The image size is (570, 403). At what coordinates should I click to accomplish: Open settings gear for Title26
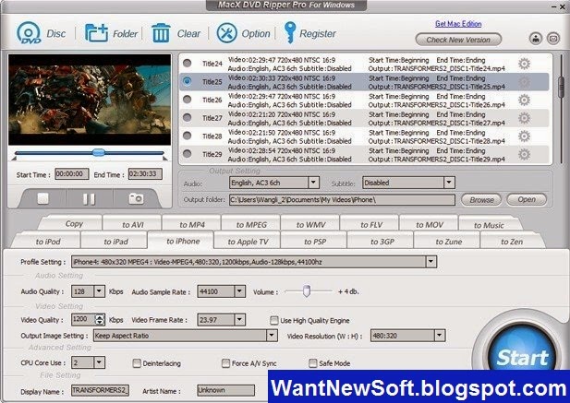(x=524, y=101)
